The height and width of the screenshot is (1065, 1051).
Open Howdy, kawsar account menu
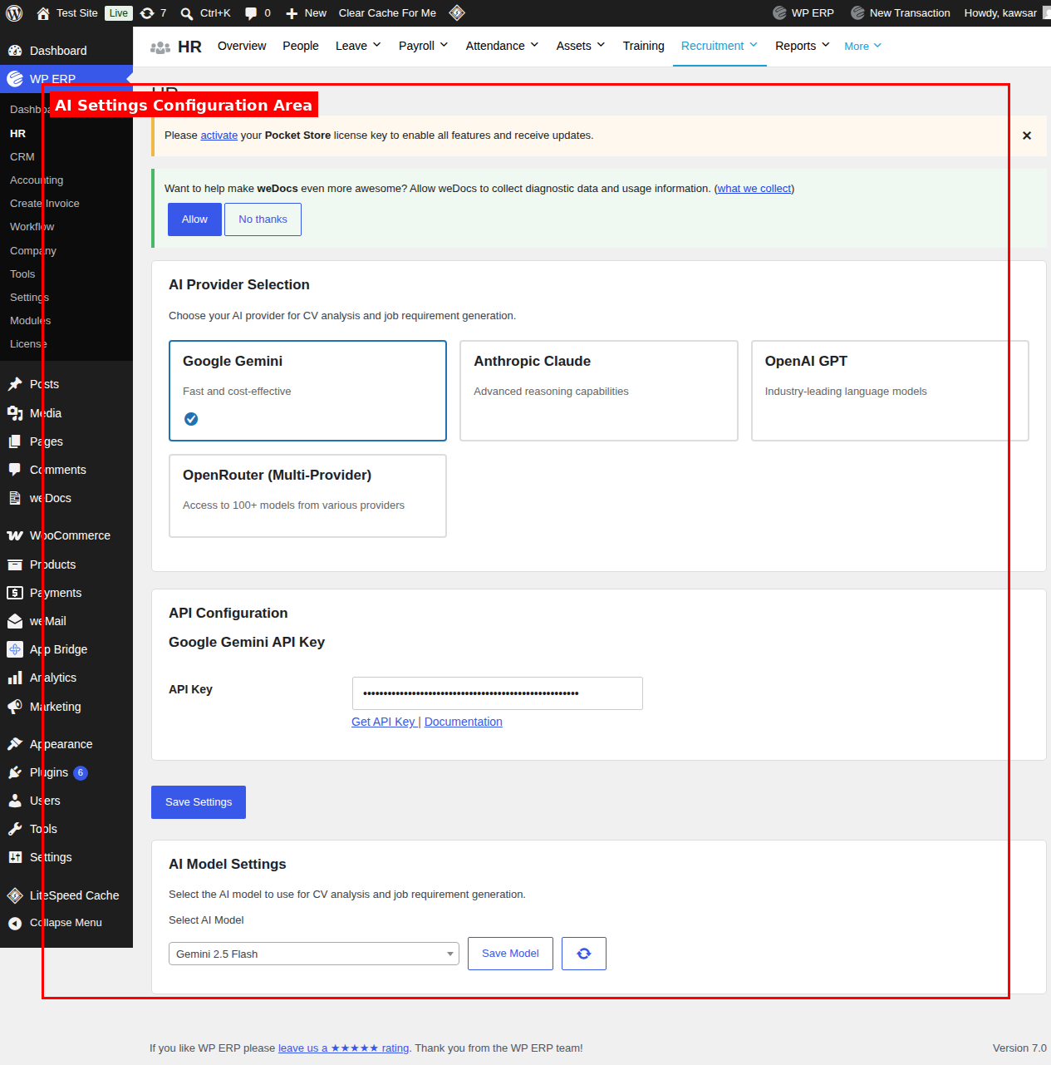pos(1007,13)
